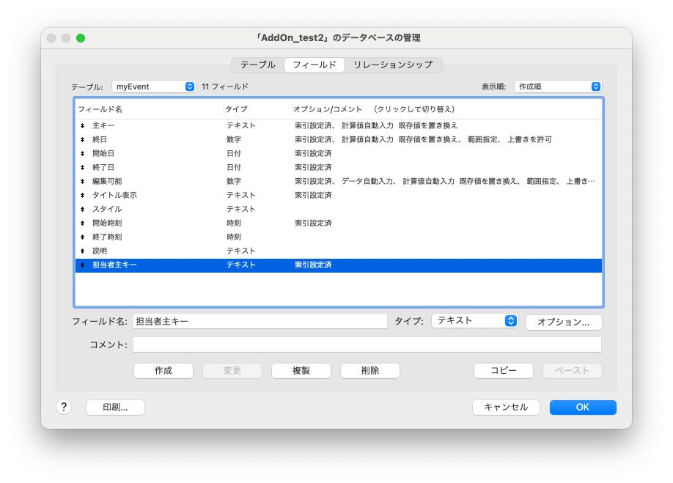This screenshot has height=483, width=673.
Task: Click the 11 フィールド count label
Action: [x=225, y=86]
